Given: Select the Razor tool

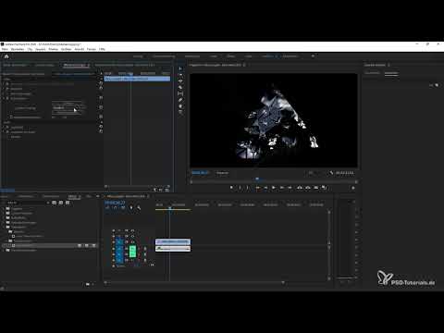Looking at the screenshot, I should pos(180,88).
